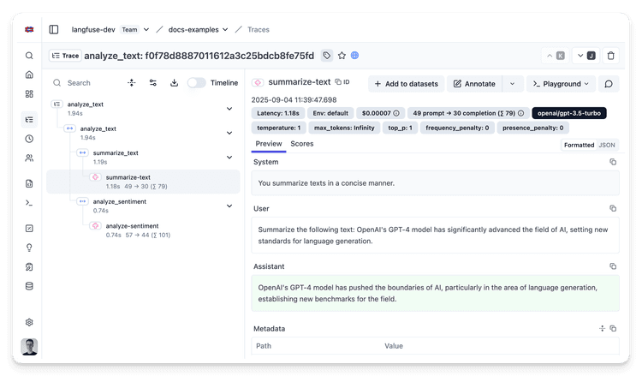Click the Latency: 1.18s badge

(x=278, y=113)
